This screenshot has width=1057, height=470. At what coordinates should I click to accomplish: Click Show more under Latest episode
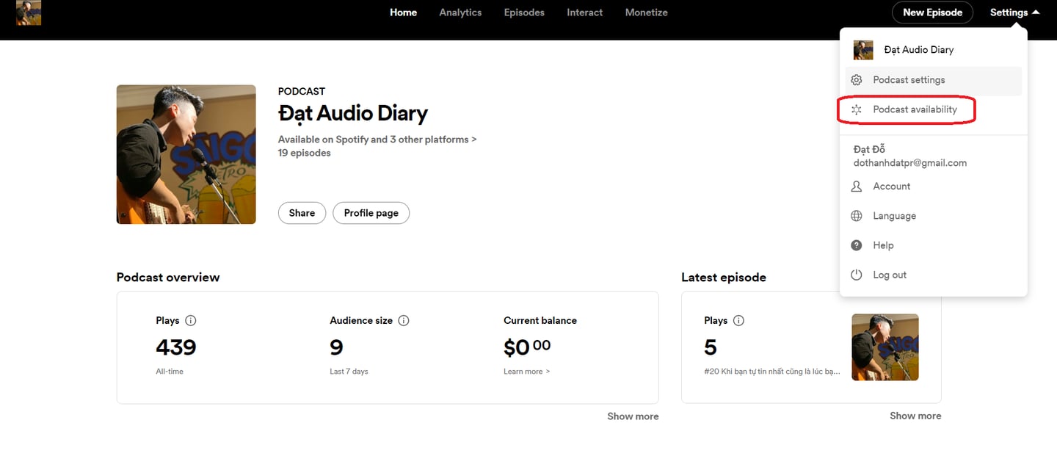pyautogui.click(x=915, y=416)
